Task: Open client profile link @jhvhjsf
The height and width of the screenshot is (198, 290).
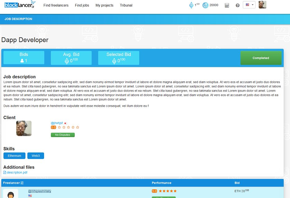Action: [57, 123]
